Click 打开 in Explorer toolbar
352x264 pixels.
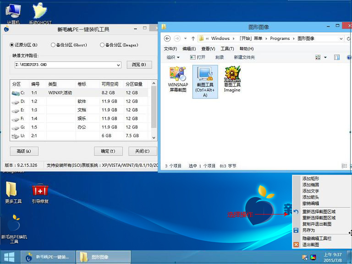[x=198, y=57]
